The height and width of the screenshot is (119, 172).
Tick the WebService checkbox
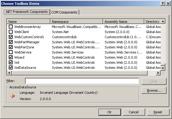click(11, 52)
